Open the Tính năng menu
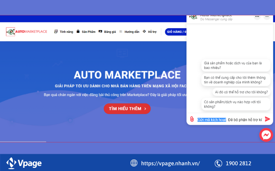 pyautogui.click(x=64, y=32)
